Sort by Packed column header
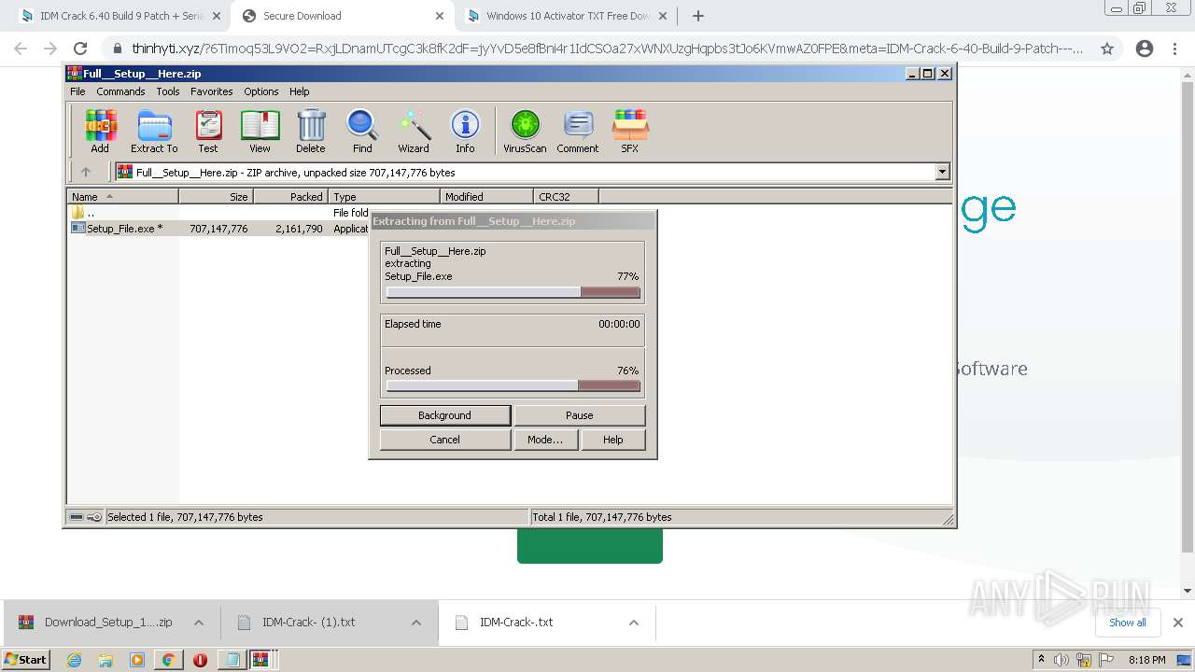1195x672 pixels. point(290,196)
